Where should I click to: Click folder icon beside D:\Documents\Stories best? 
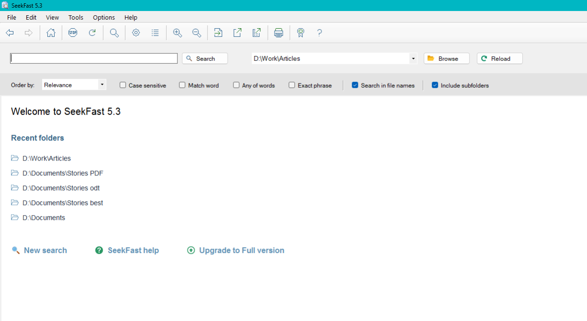tap(15, 203)
